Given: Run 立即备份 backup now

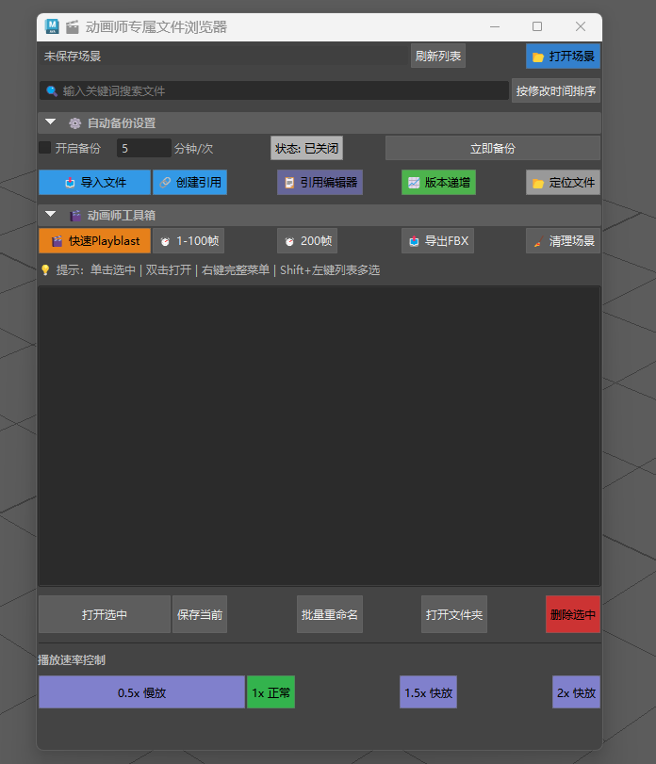Looking at the screenshot, I should click(493, 148).
